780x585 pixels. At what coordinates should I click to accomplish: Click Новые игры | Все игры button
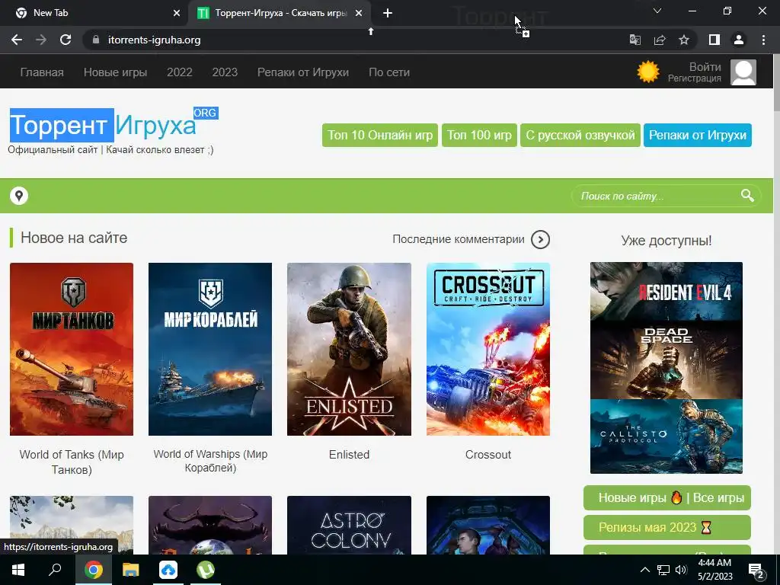[667, 498]
